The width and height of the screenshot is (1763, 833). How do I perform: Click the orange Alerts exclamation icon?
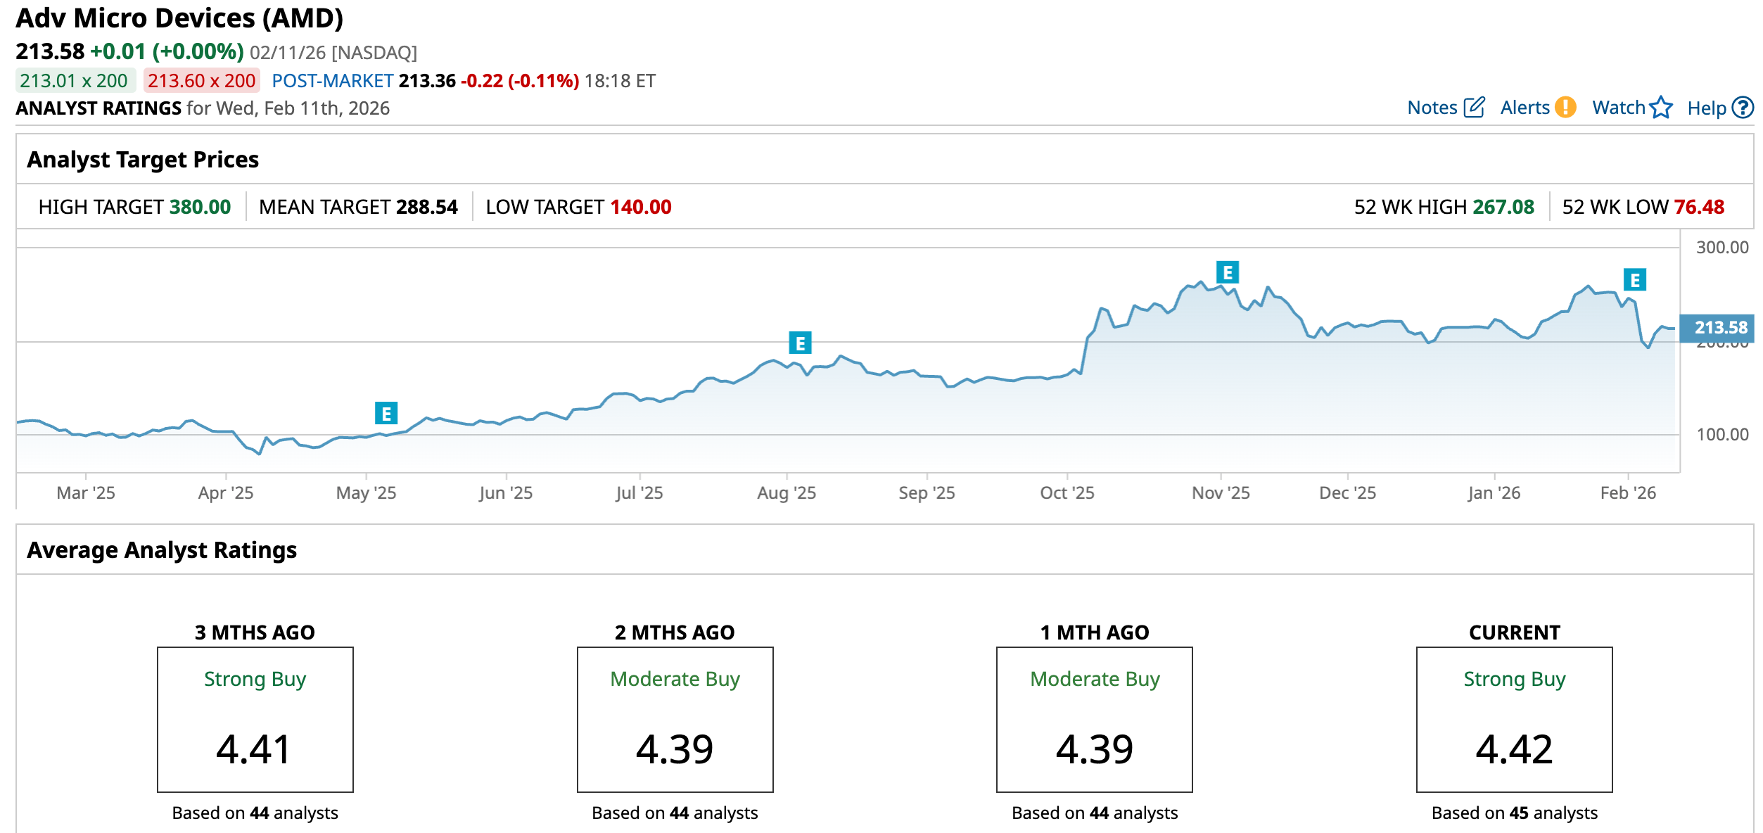tap(1565, 107)
